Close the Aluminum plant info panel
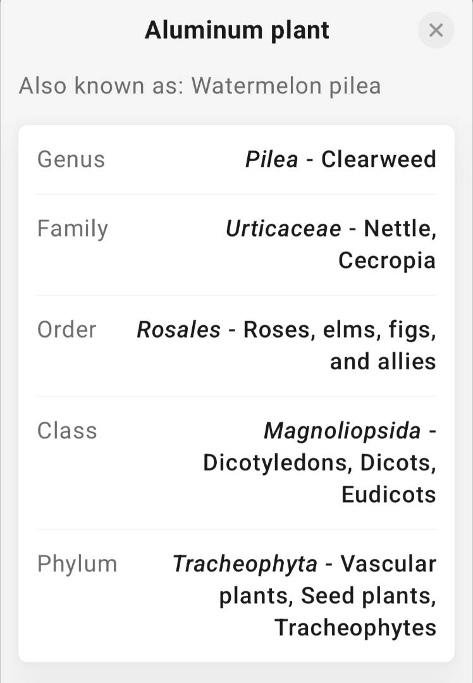Image resolution: width=473 pixels, height=683 pixels. pos(436,30)
